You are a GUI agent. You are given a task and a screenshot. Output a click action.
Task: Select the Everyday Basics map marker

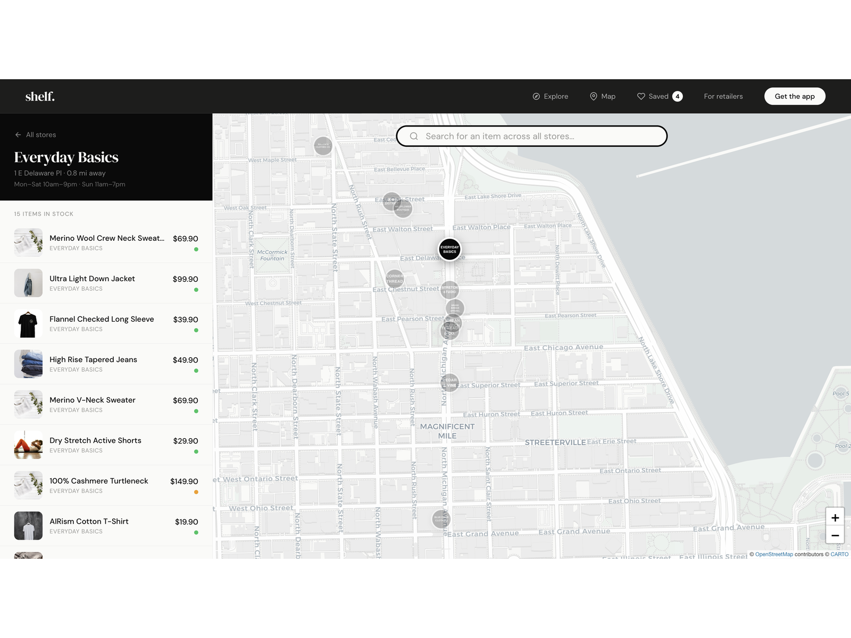(x=449, y=249)
